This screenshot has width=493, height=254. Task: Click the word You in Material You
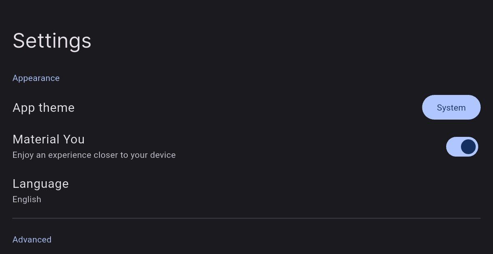(x=74, y=139)
